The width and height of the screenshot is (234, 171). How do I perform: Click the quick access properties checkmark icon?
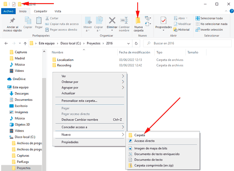pos(14,4)
